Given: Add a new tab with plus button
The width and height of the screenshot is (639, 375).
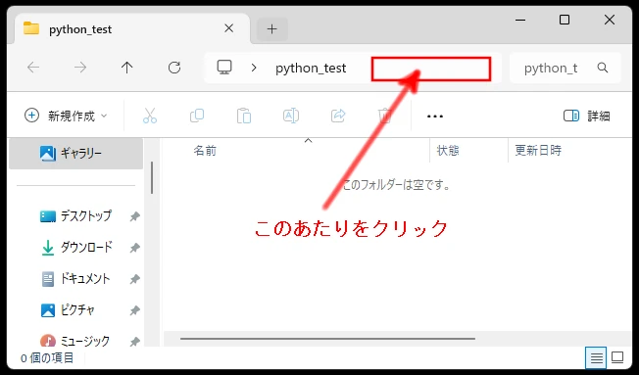Looking at the screenshot, I should click(271, 29).
